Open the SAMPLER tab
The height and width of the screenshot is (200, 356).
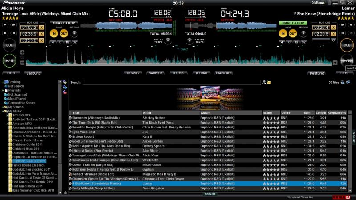(x=155, y=73)
